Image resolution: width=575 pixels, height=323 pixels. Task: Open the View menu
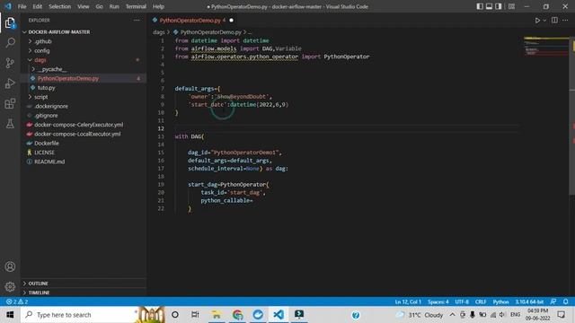84,6
